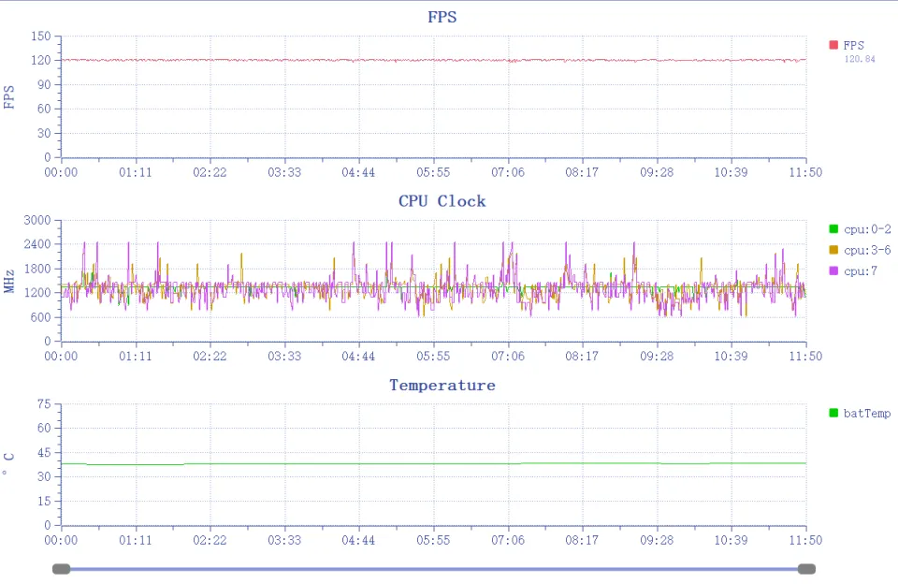Click the green cpu:0-2 legend swatch

click(833, 229)
